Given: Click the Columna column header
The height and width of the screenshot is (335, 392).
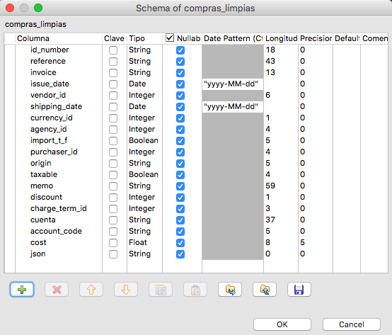Looking at the screenshot, I should (x=59, y=38).
